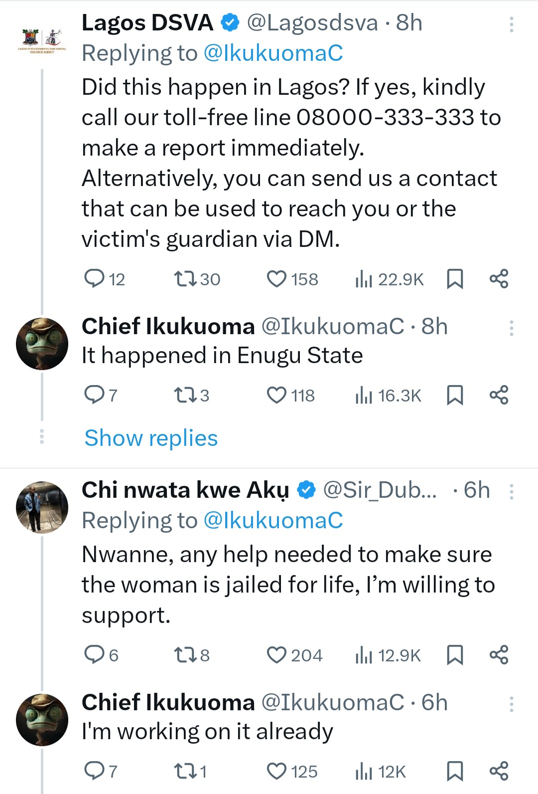The image size is (538, 794).
Task: Reply to 'It happened in Enugu State'
Action: click(x=94, y=395)
